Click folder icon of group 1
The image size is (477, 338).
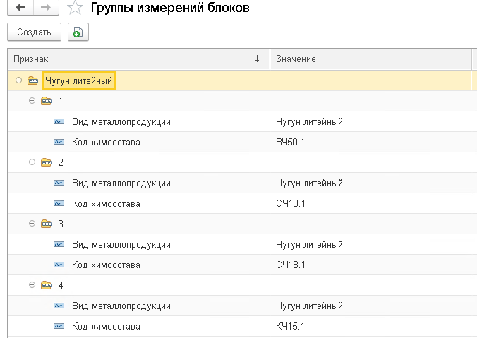pos(47,102)
